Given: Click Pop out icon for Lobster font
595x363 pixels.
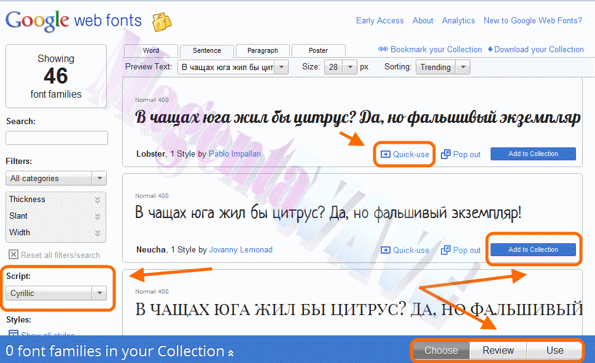Looking at the screenshot, I should pyautogui.click(x=446, y=154).
